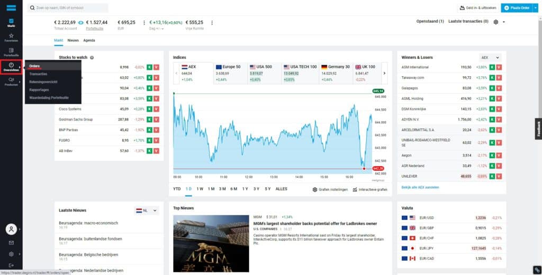Image resolution: width=542 pixels, height=275 pixels.
Task: Click green K buy button for FUGRO
Action: pyautogui.click(x=149, y=141)
